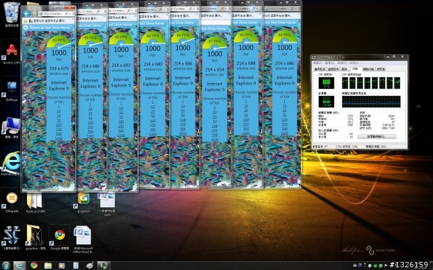This screenshot has height=270, width=433.
Task: Choose 10 fish in the 214 x 688 window
Action: point(246,106)
